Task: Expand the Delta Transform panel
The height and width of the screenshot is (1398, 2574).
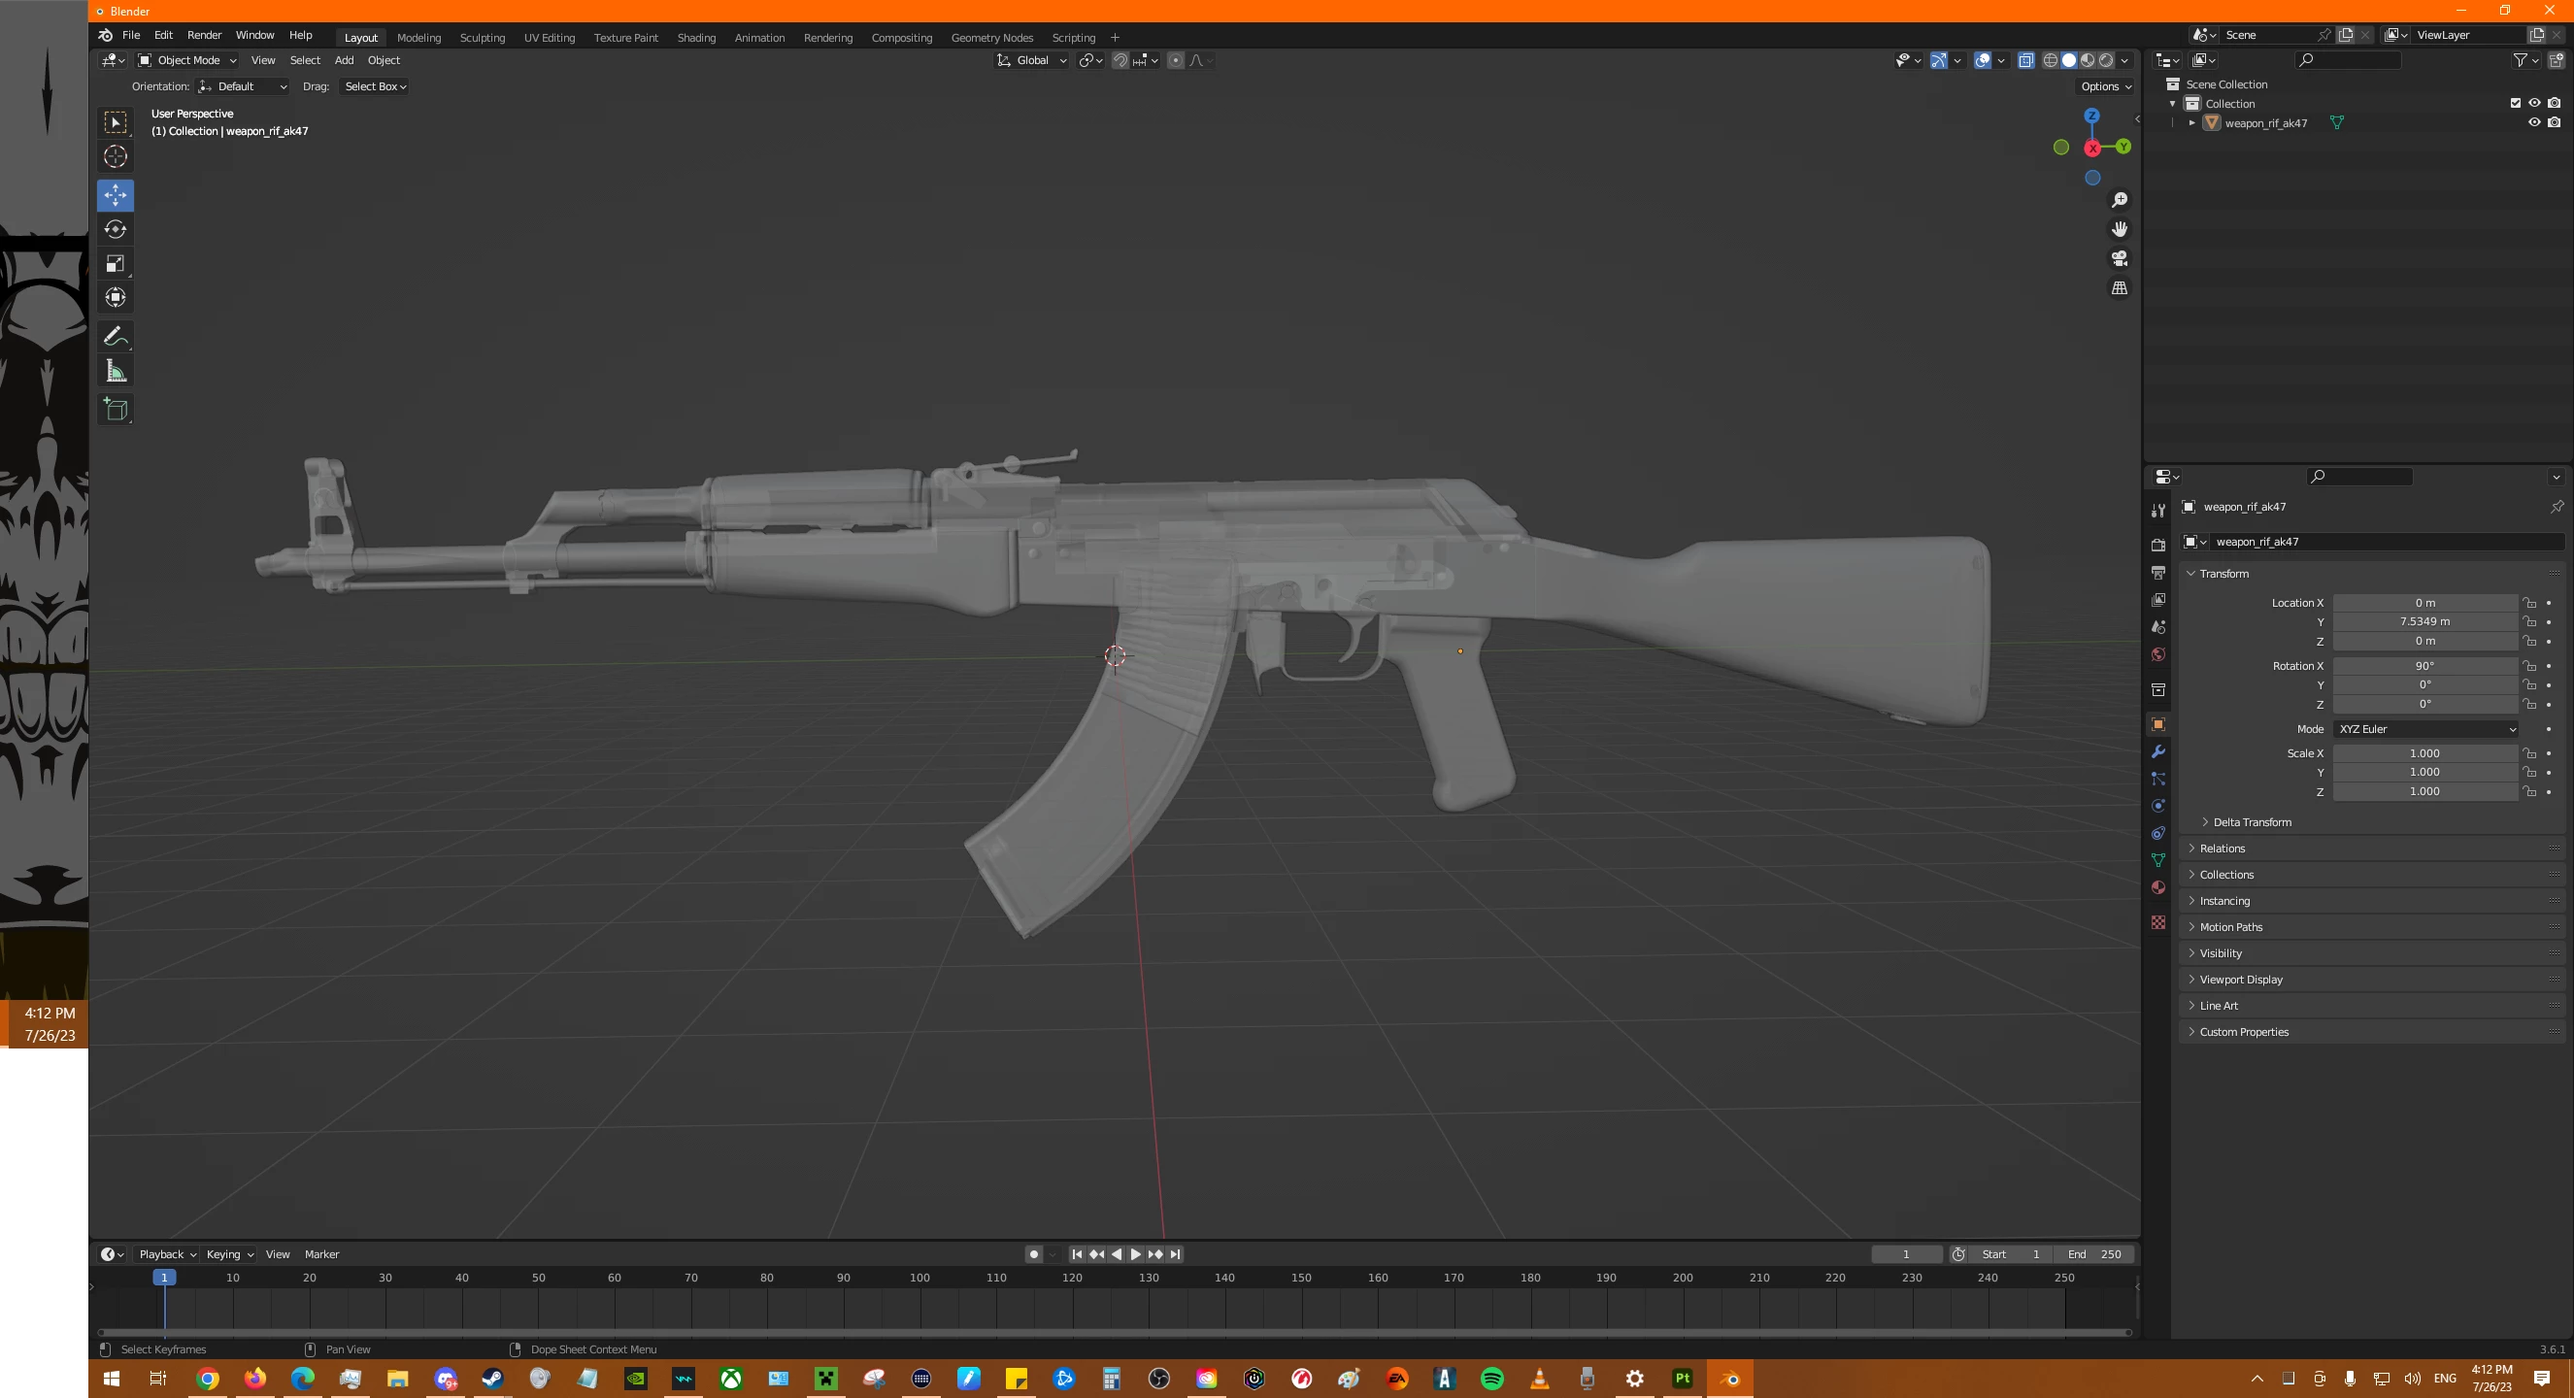Action: [2252, 821]
